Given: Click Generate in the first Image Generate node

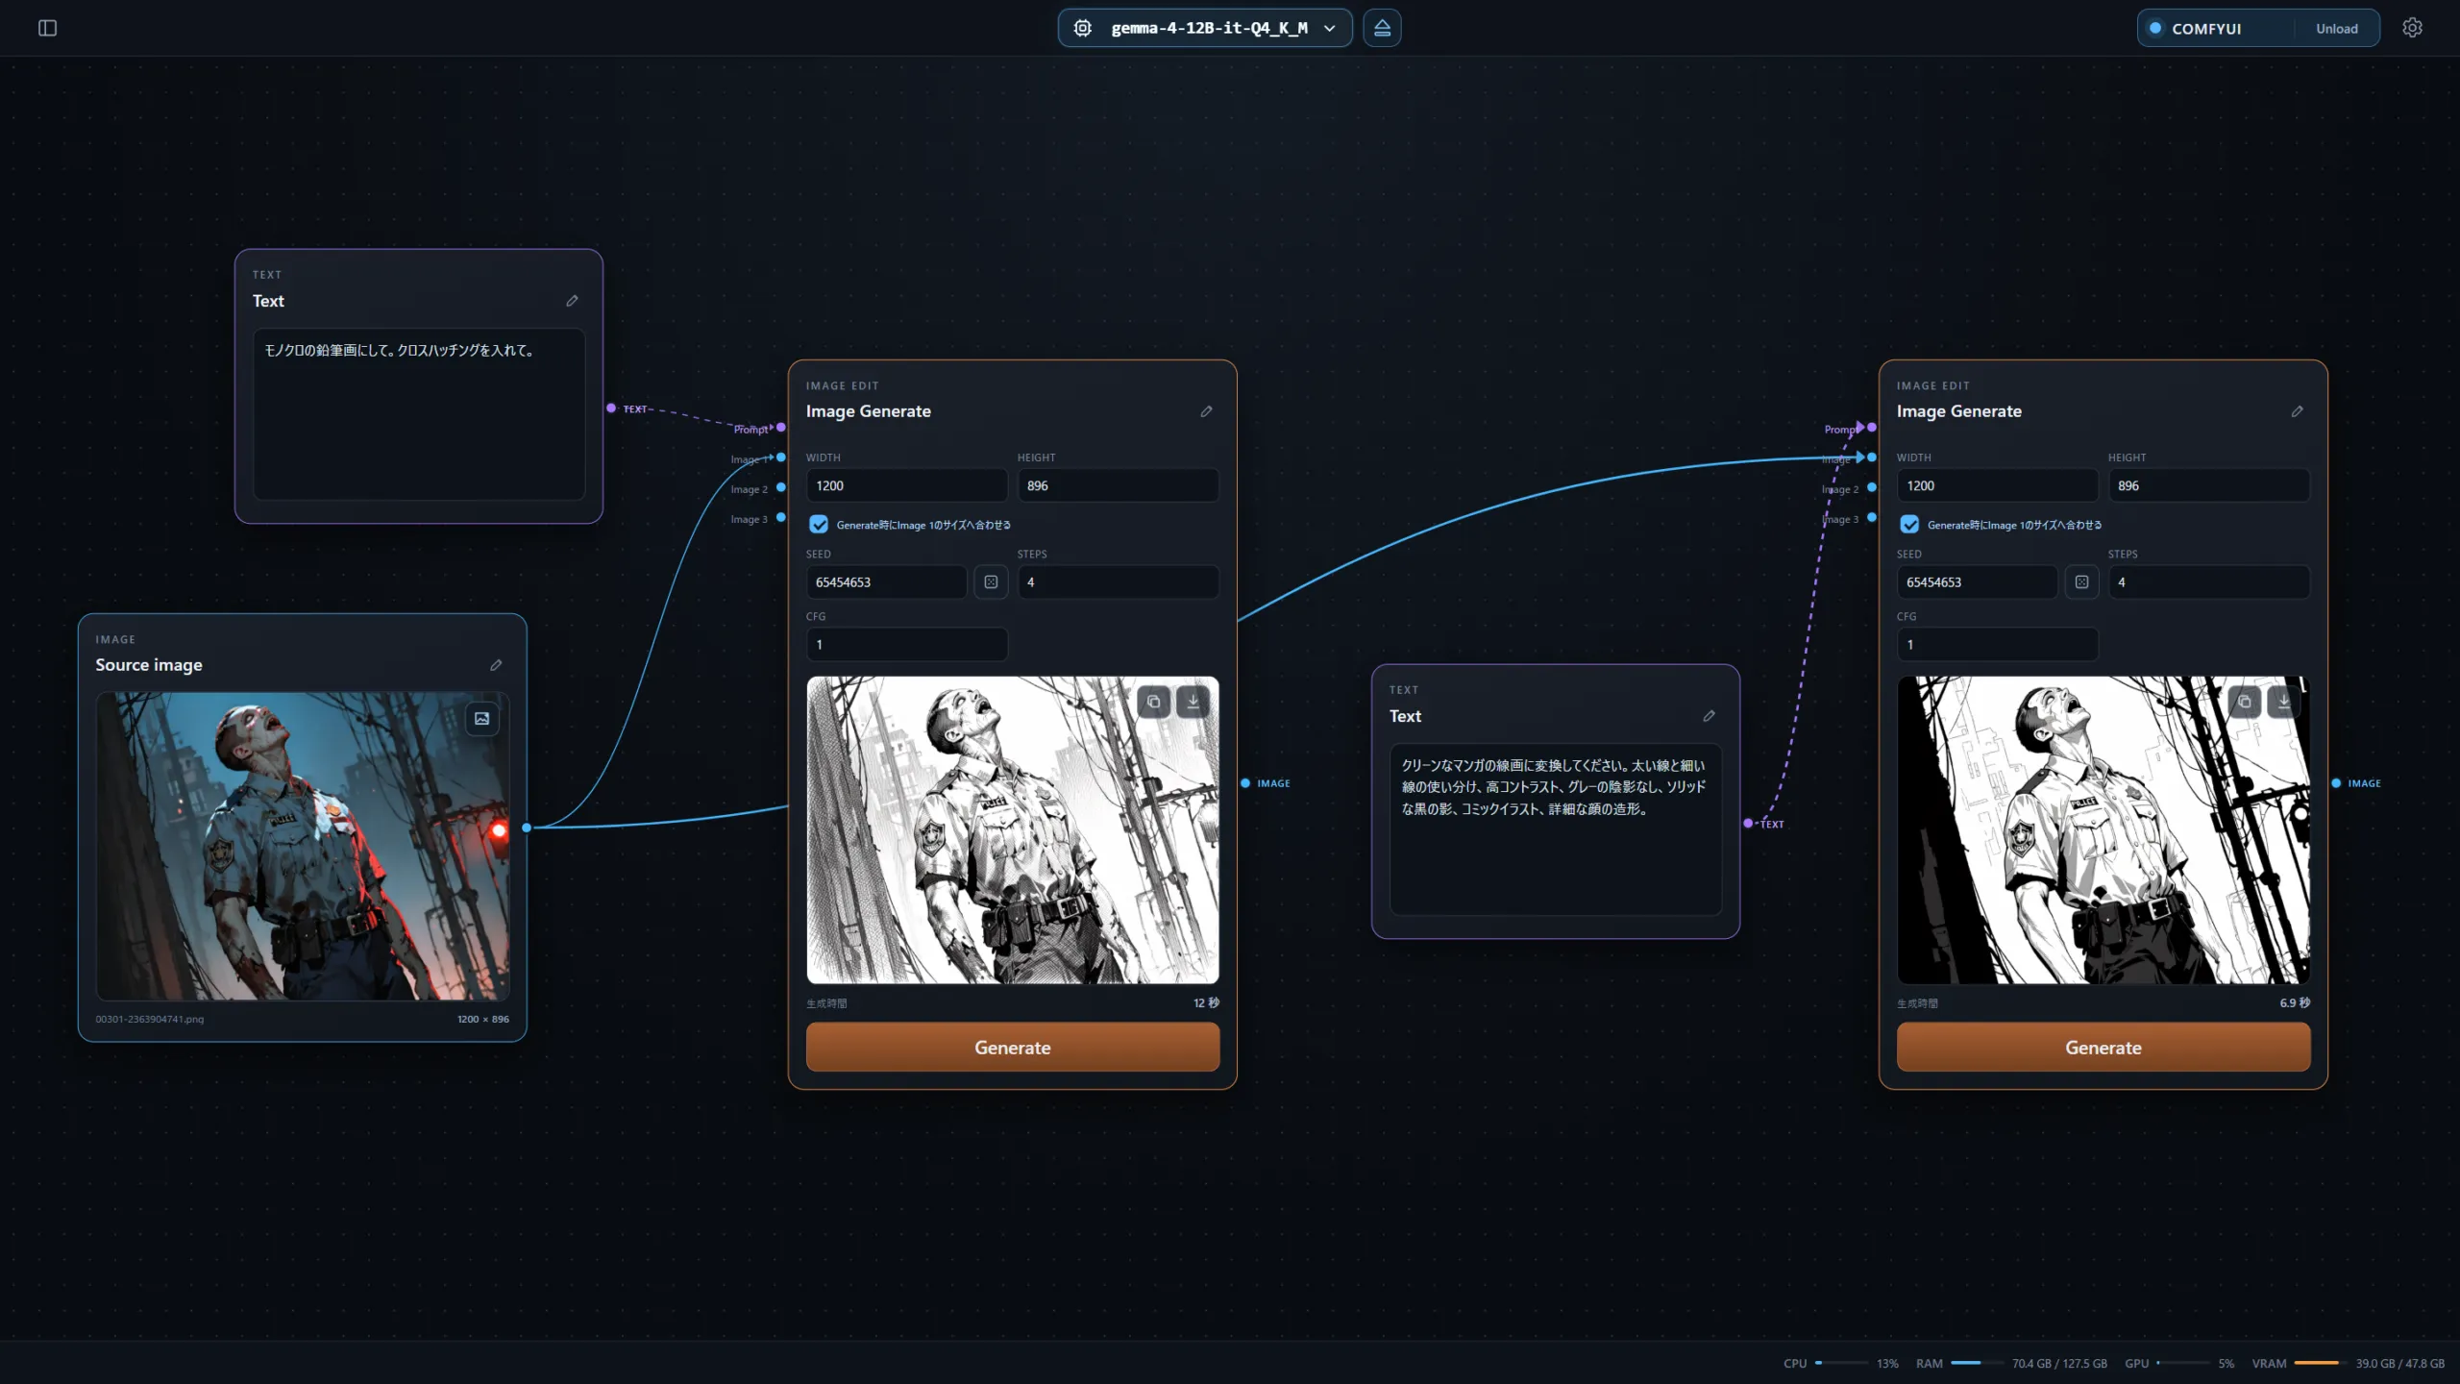Looking at the screenshot, I should 1013,1048.
